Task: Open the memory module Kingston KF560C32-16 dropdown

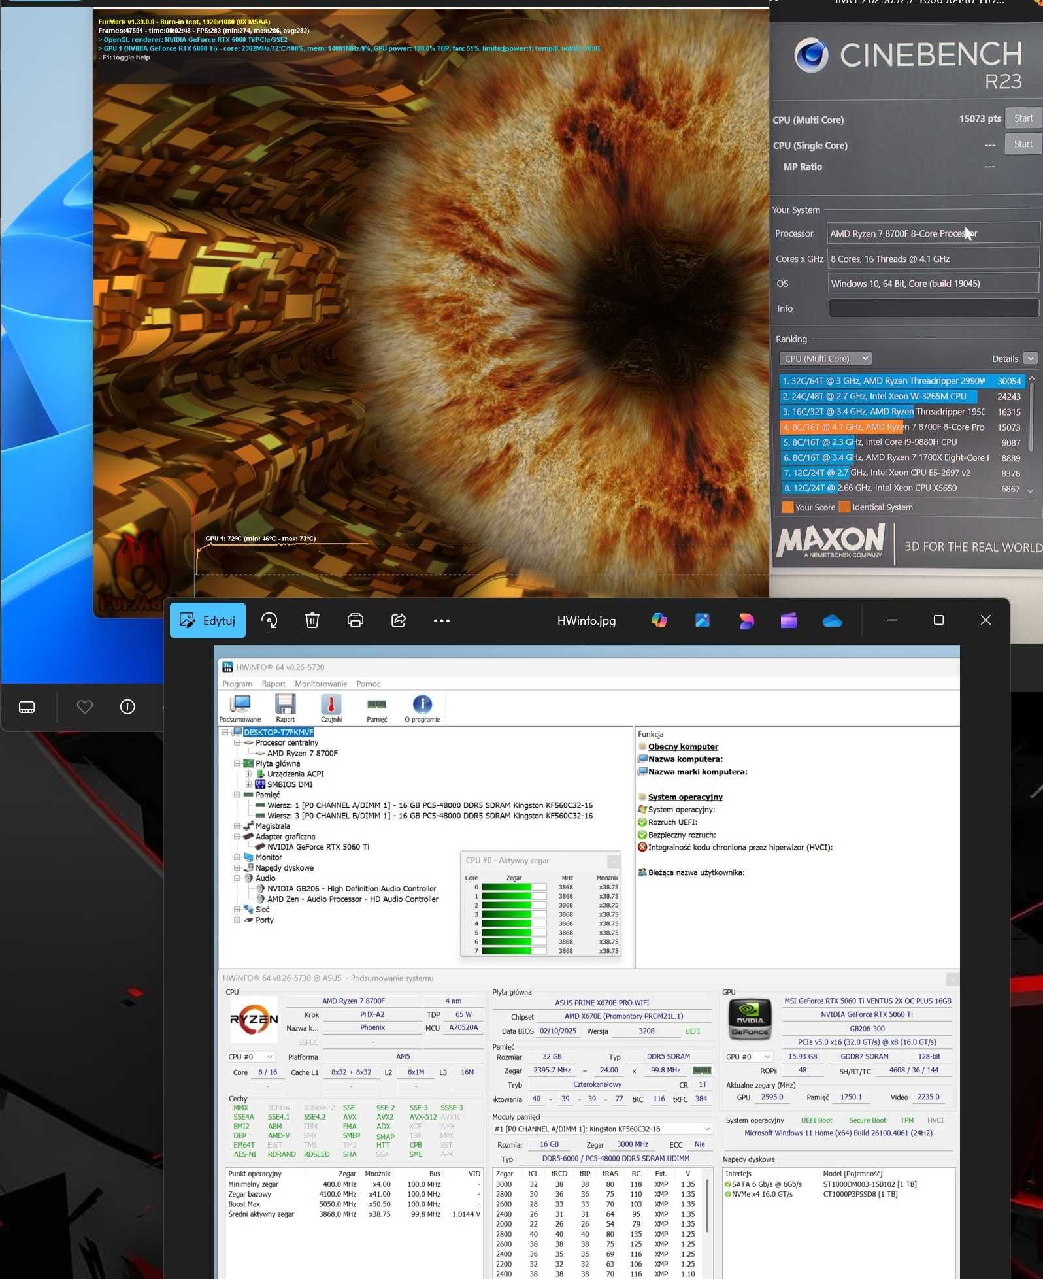Action: [602, 1129]
